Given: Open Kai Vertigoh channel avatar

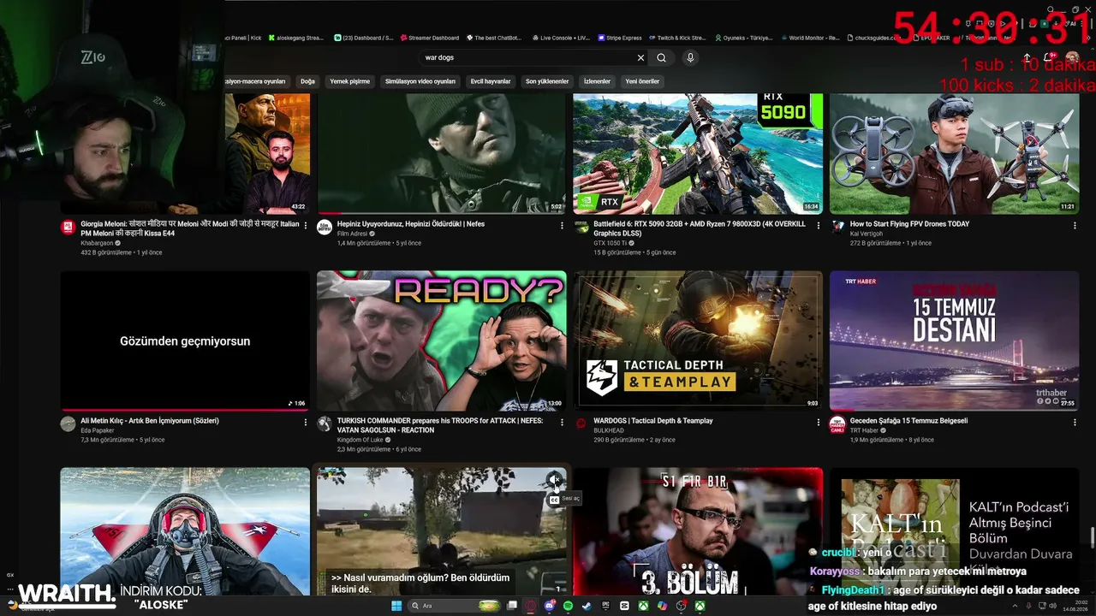Looking at the screenshot, I should (838, 227).
